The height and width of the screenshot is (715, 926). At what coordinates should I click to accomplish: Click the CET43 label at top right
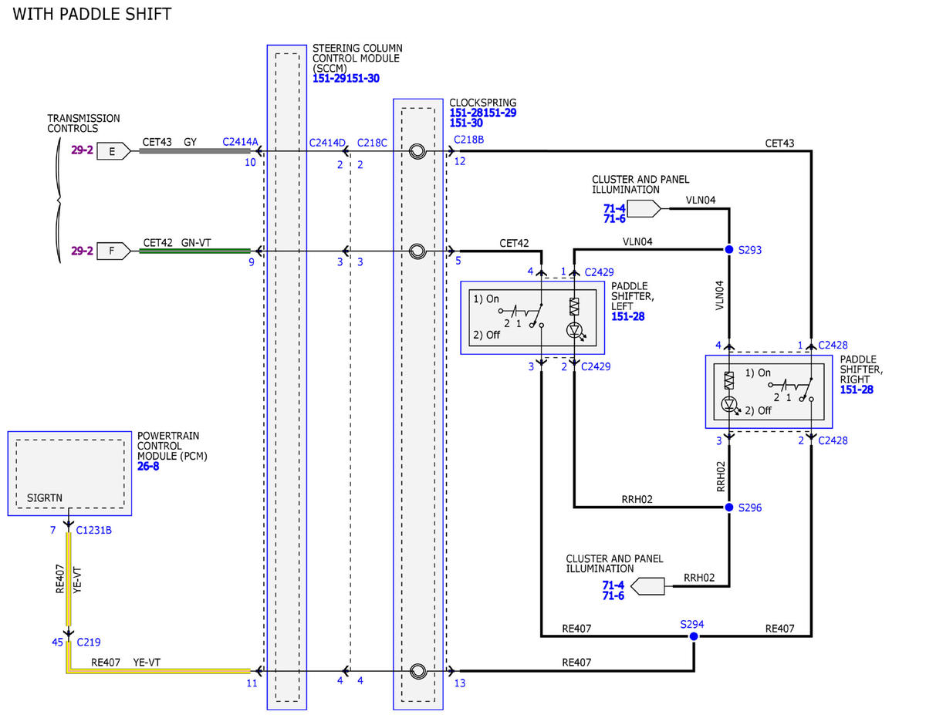779,143
